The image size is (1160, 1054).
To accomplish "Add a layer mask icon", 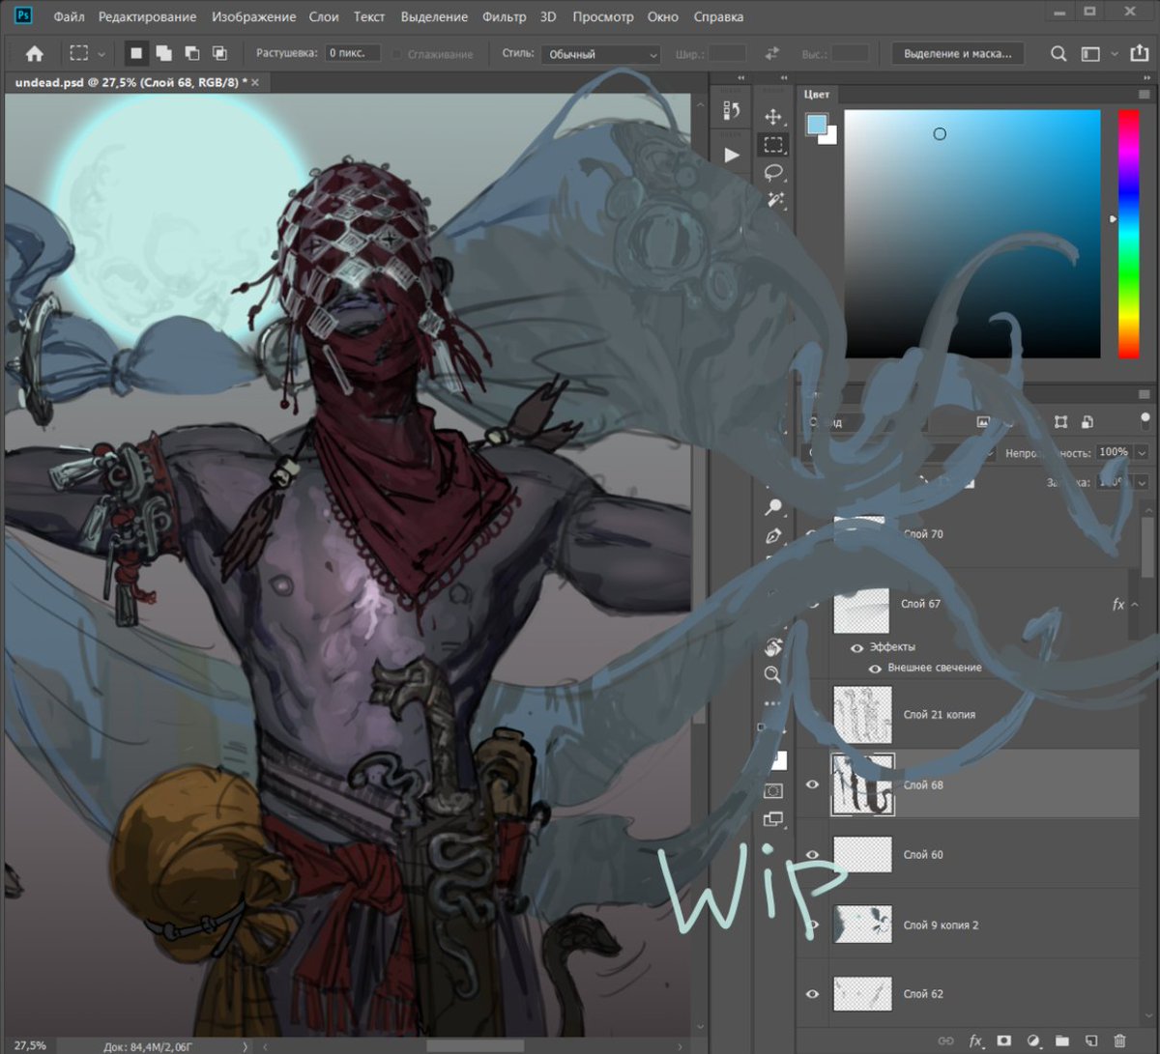I will (x=1004, y=1040).
